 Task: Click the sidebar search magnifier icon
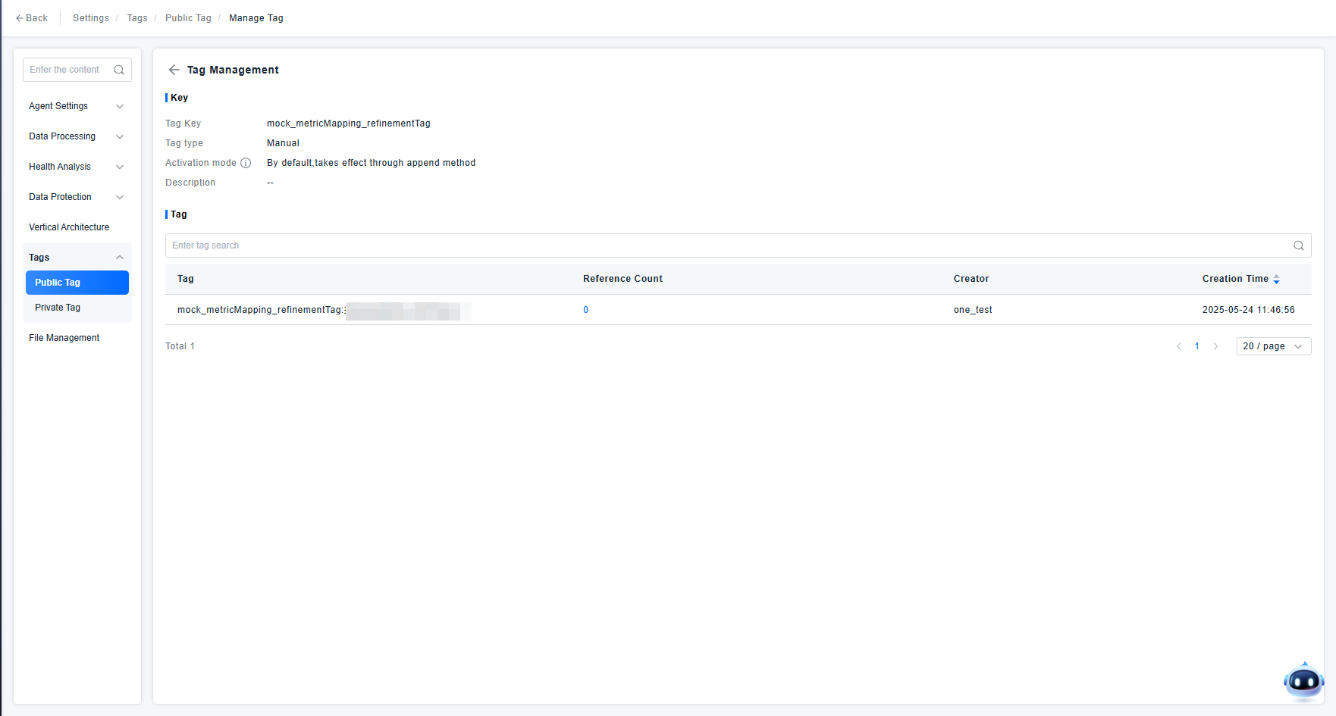119,70
